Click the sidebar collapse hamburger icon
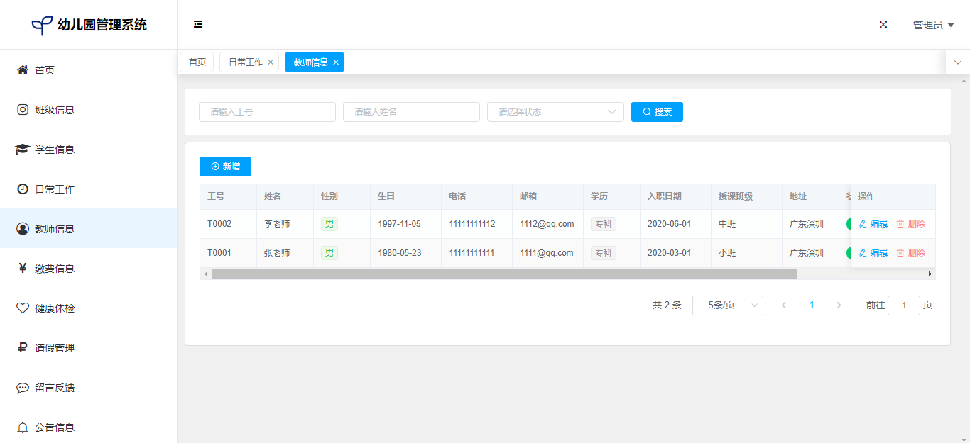 point(198,25)
